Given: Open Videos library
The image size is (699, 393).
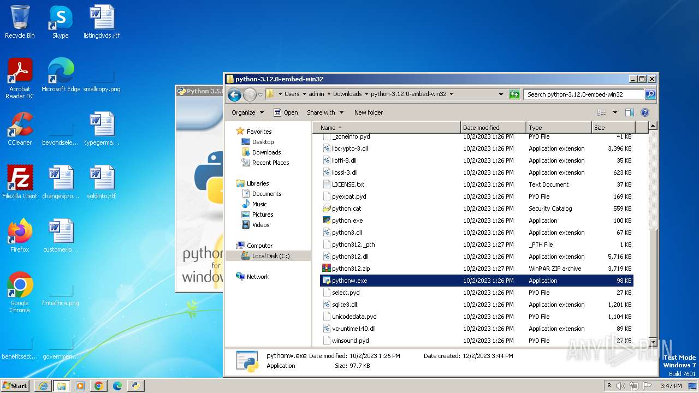Looking at the screenshot, I should coord(260,225).
